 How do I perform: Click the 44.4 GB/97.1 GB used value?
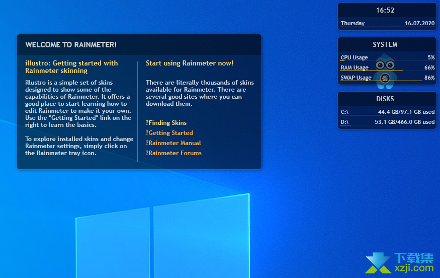pos(406,112)
